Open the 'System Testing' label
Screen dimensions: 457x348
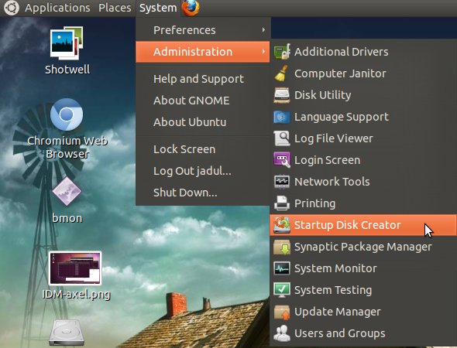(333, 291)
